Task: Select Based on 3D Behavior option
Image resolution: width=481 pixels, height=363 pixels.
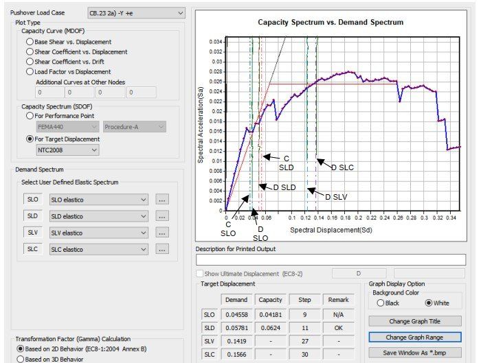Action: click(x=20, y=359)
